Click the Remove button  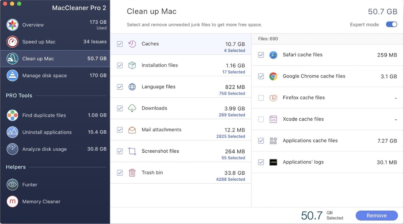tap(377, 216)
